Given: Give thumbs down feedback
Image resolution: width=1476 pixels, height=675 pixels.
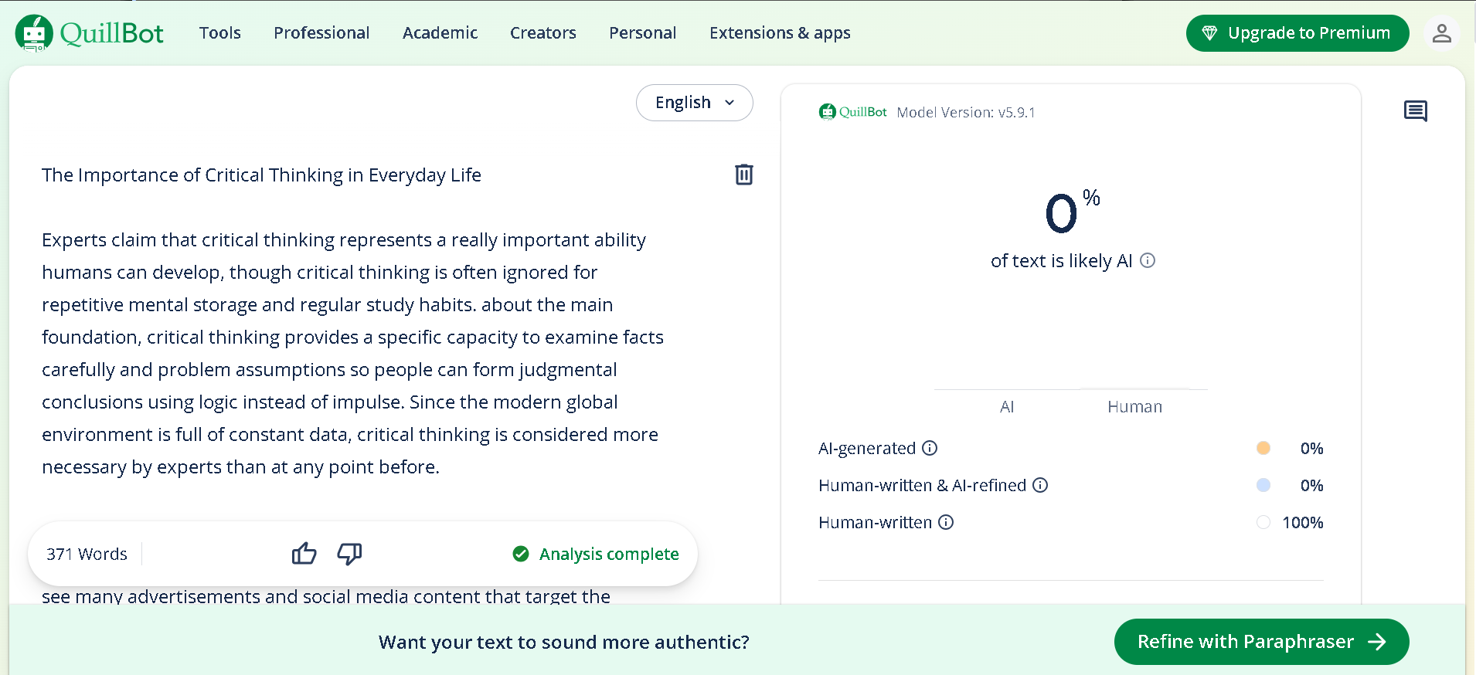Looking at the screenshot, I should coord(349,554).
